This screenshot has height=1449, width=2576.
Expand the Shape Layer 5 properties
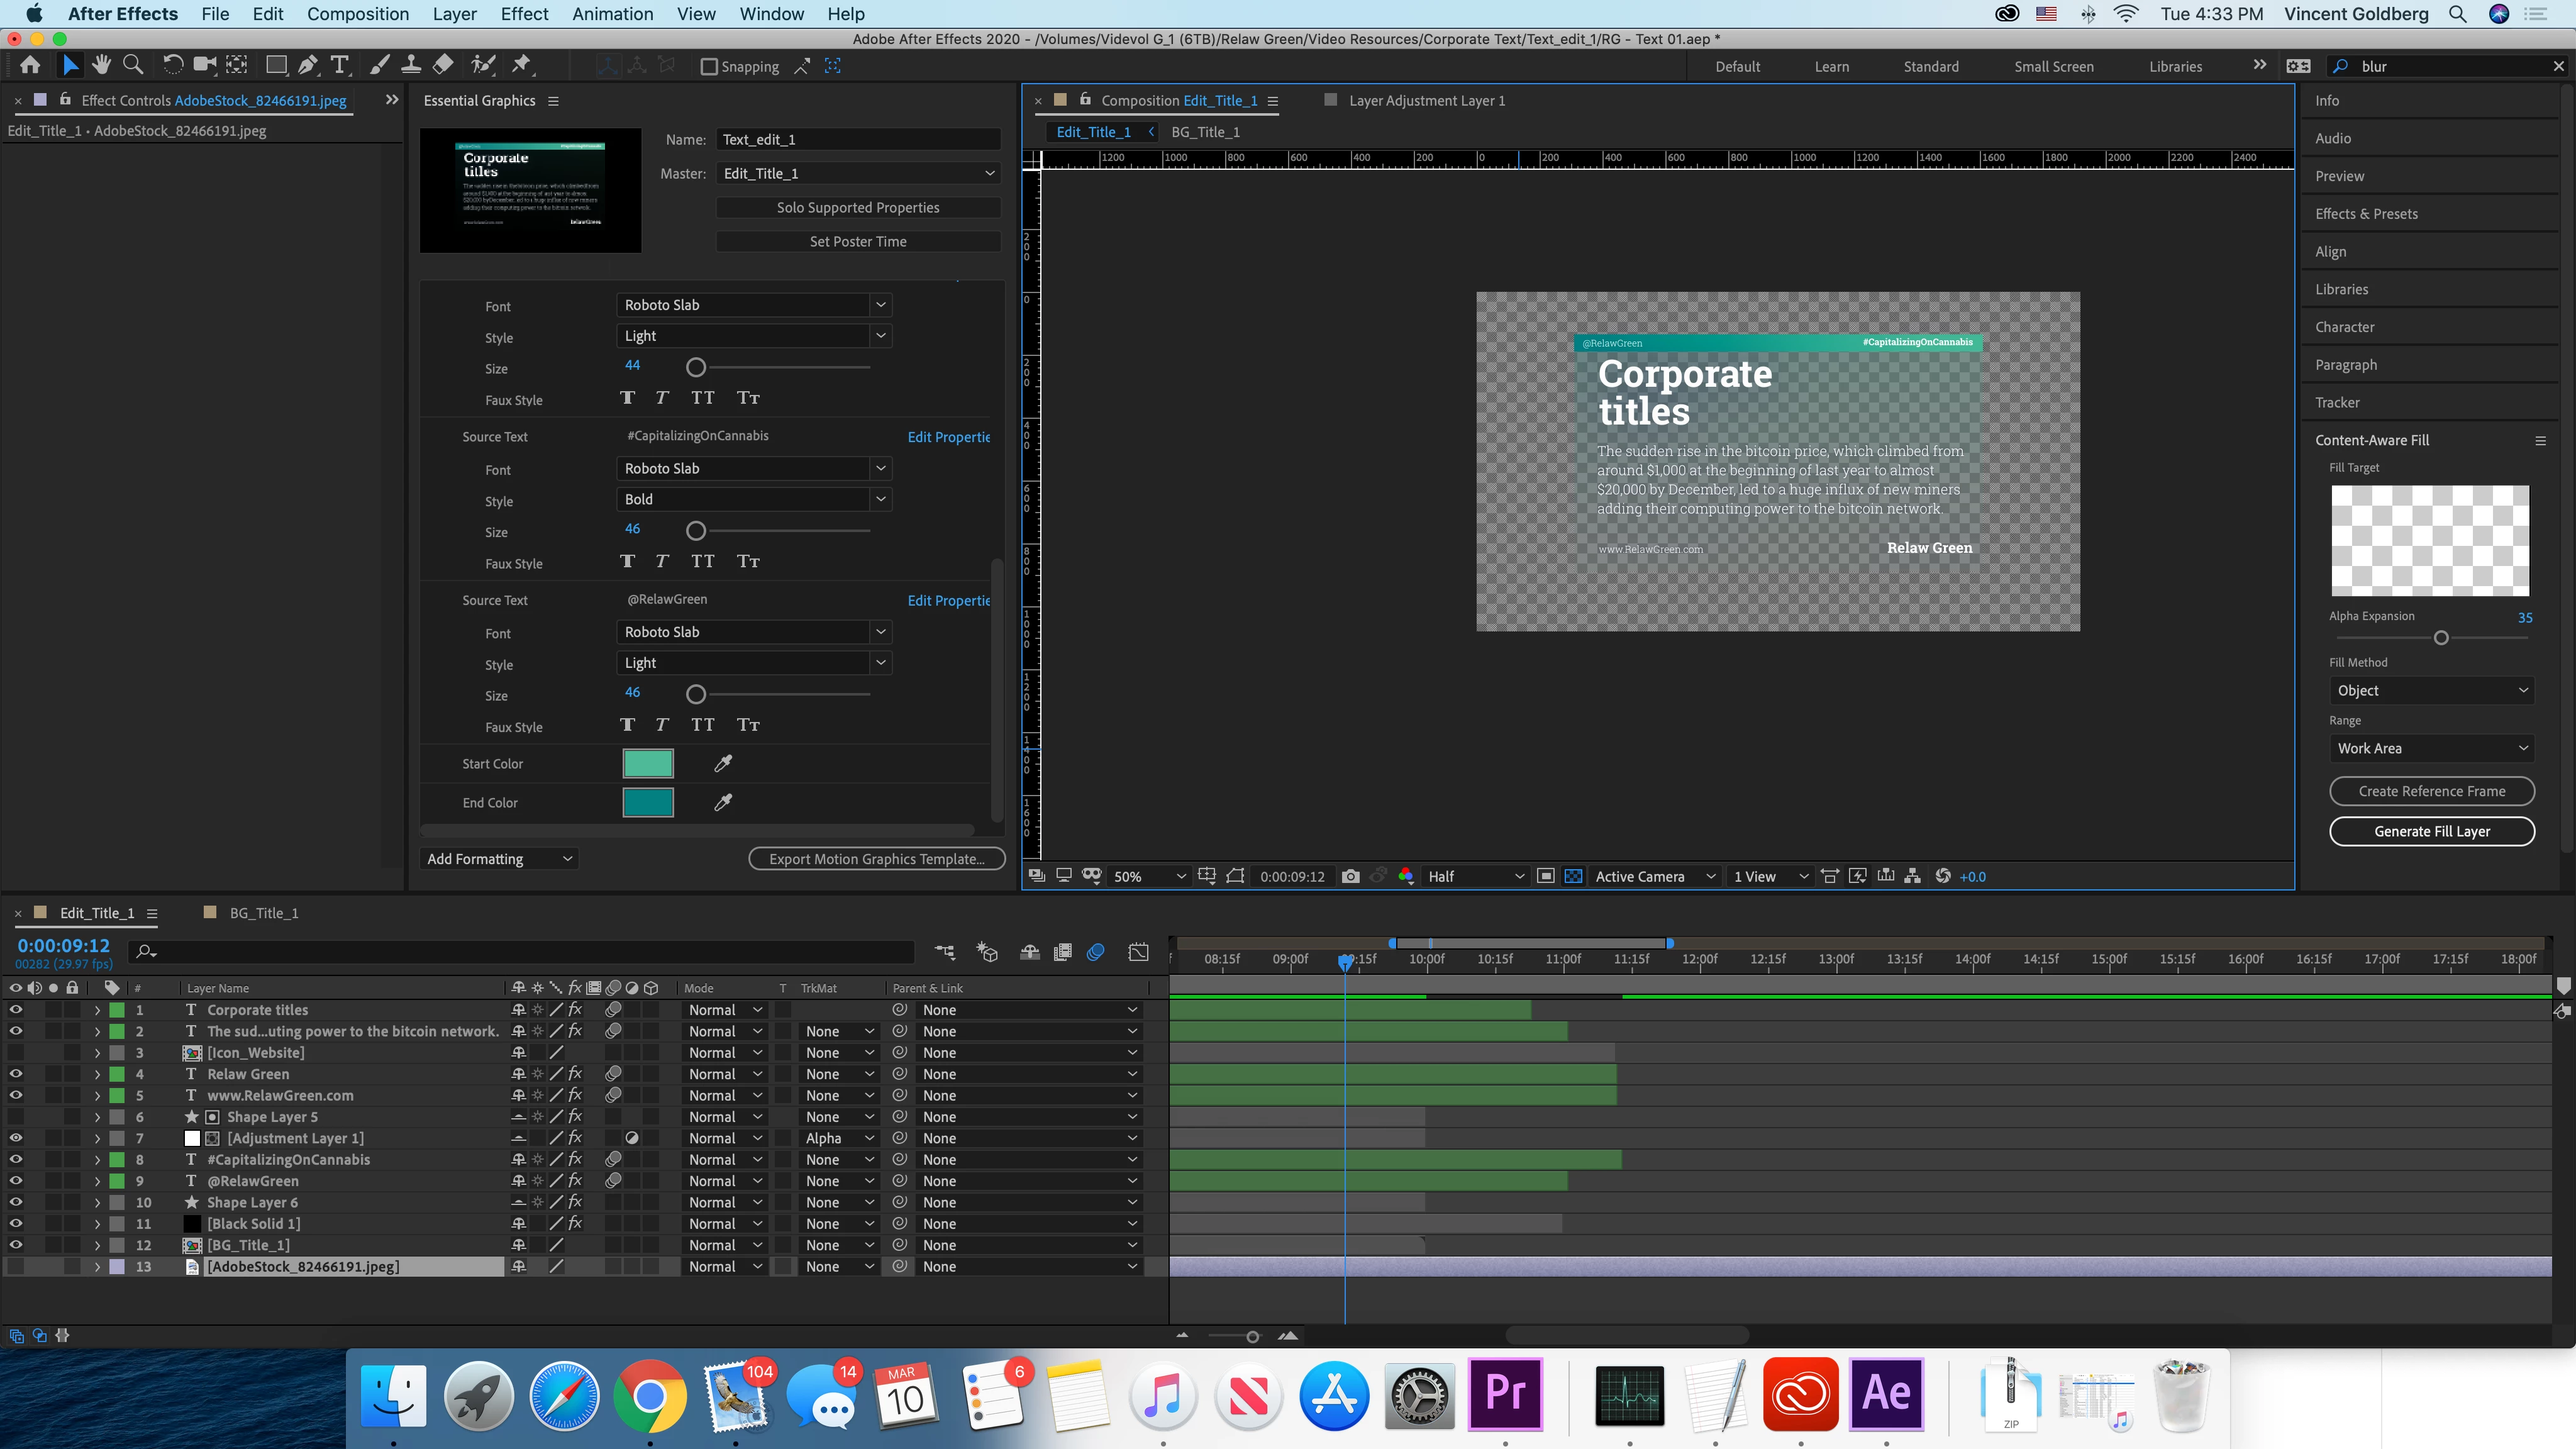tap(97, 1117)
